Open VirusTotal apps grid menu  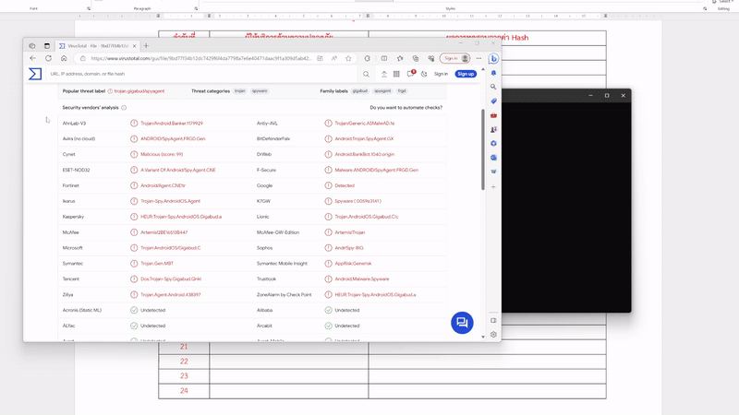396,74
